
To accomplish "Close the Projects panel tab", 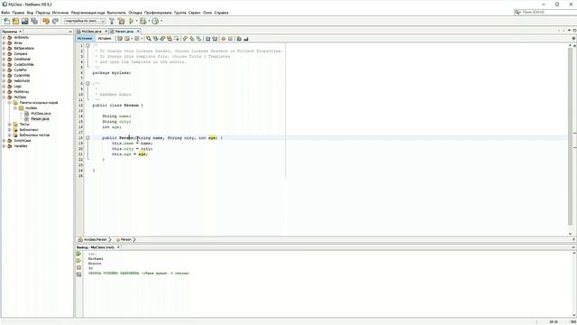I will 20,32.
